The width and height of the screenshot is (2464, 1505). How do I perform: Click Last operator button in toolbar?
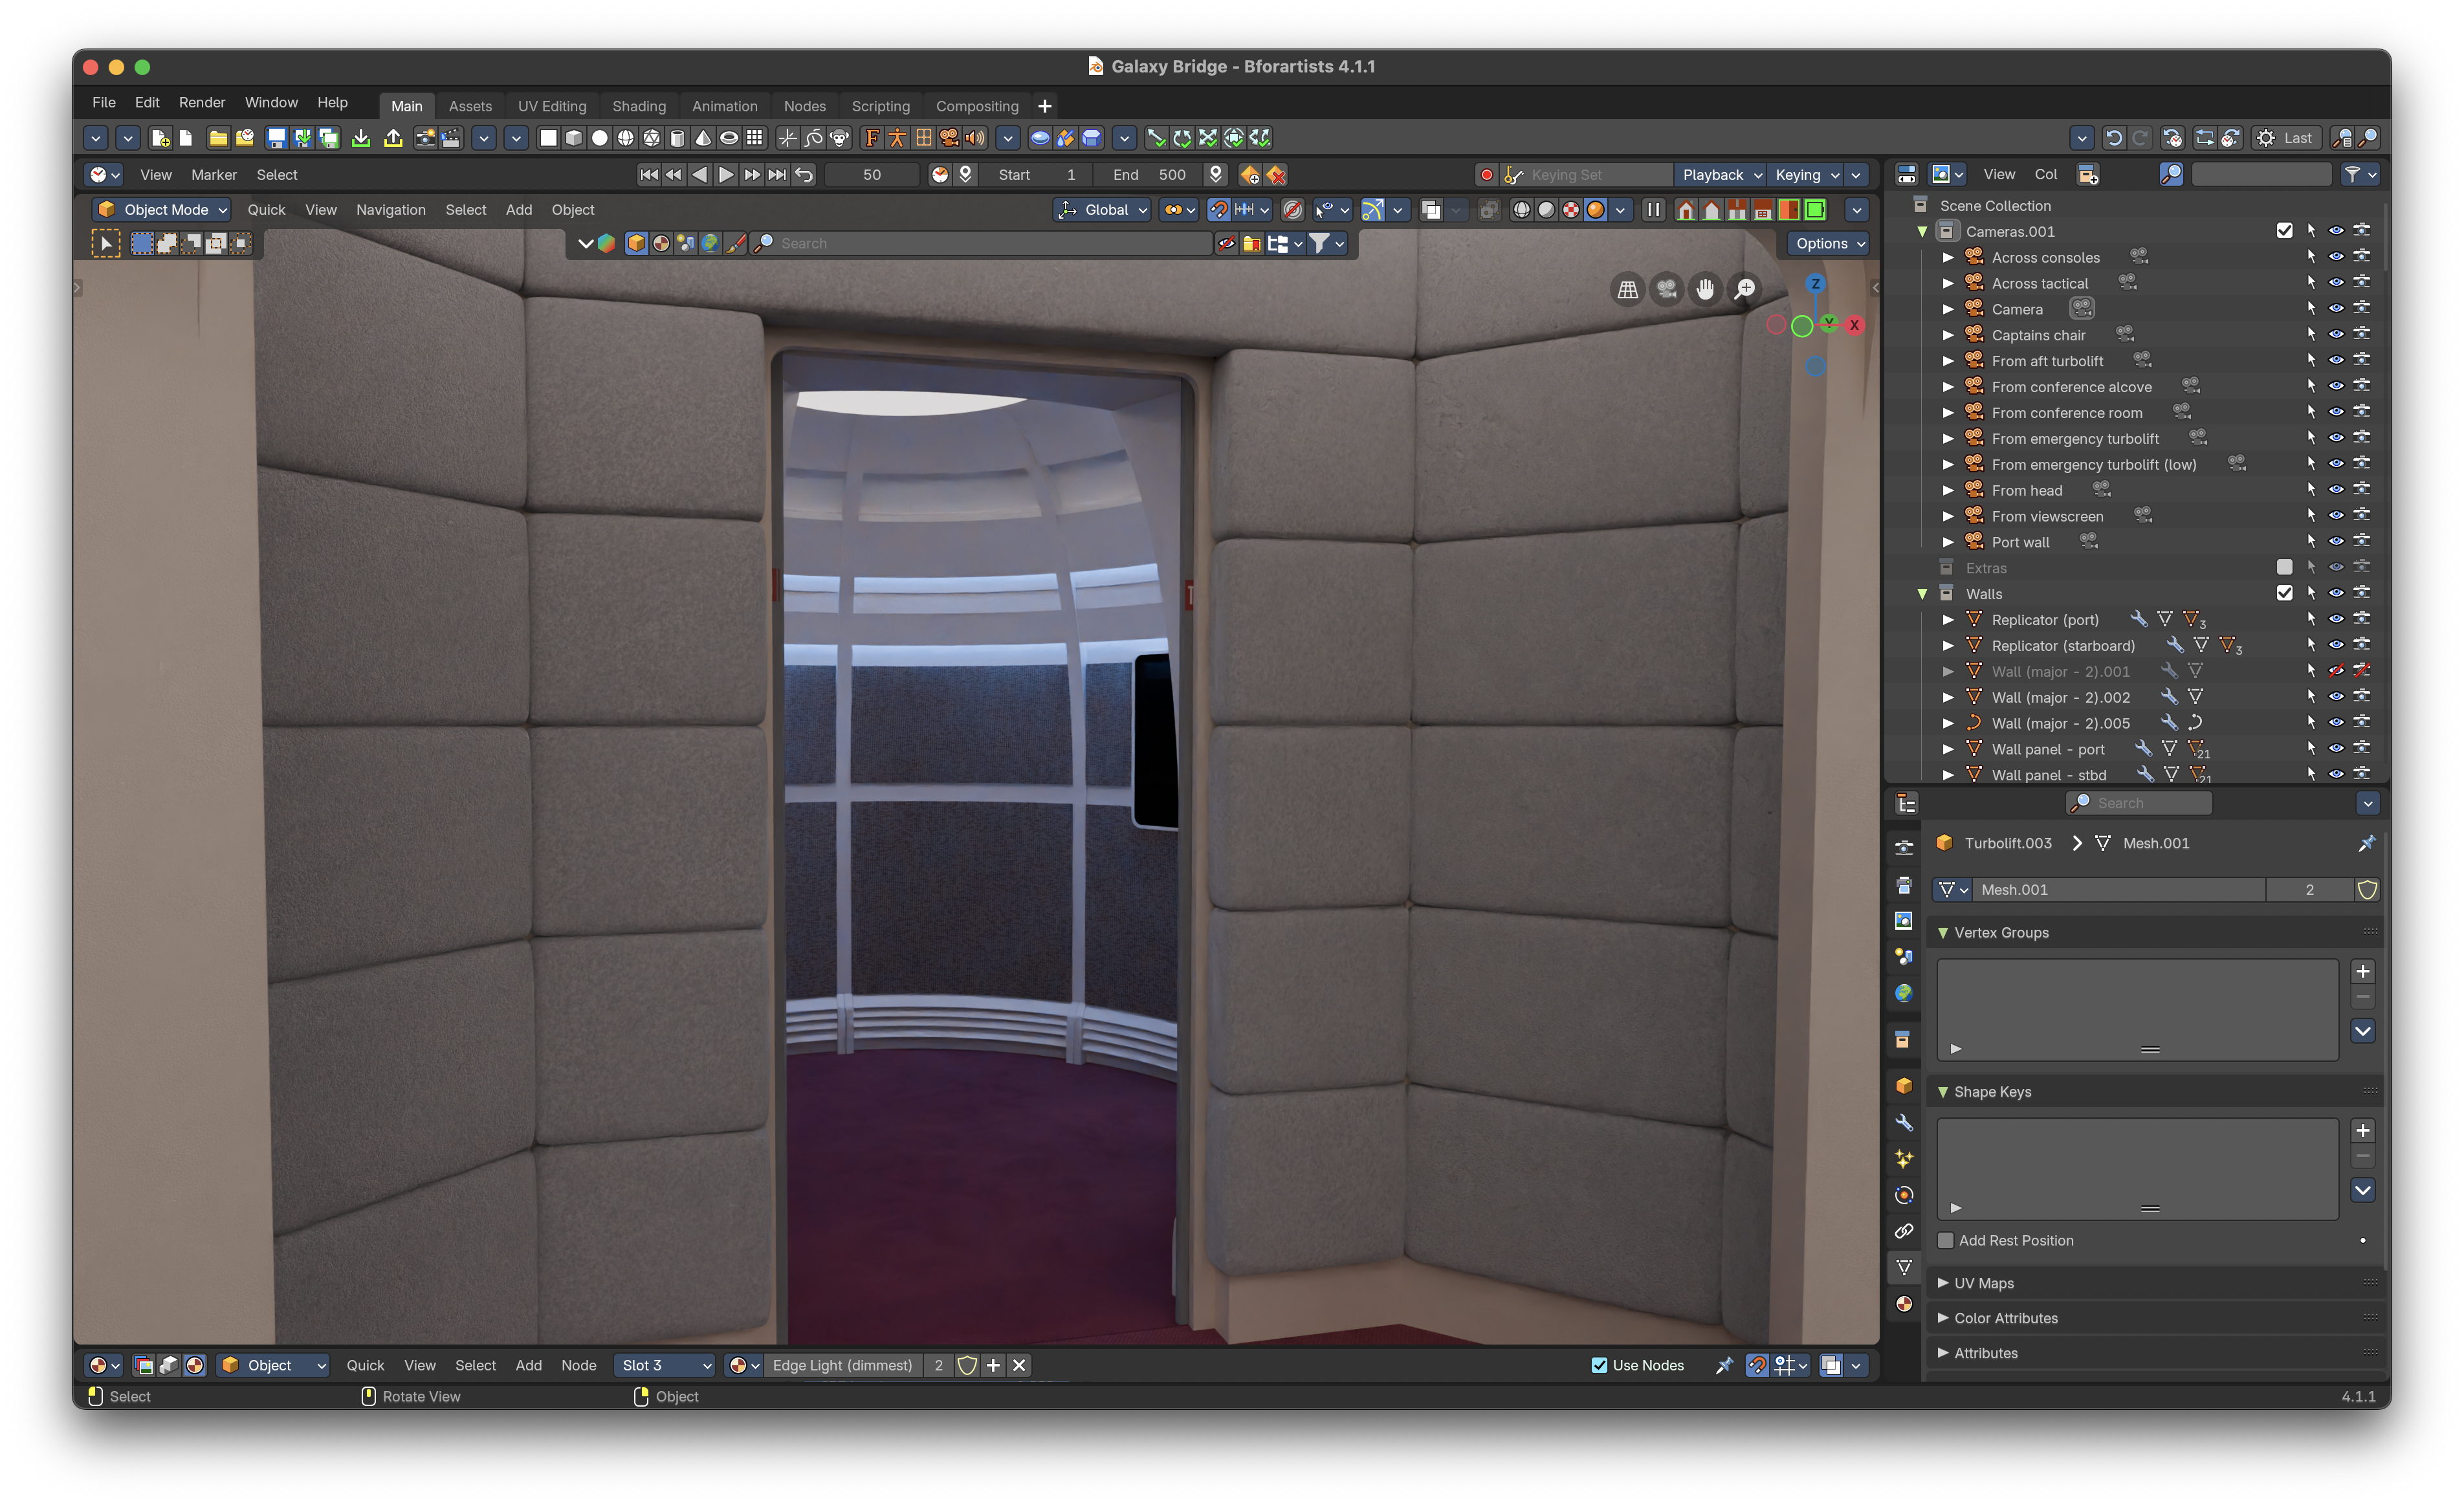click(2285, 138)
